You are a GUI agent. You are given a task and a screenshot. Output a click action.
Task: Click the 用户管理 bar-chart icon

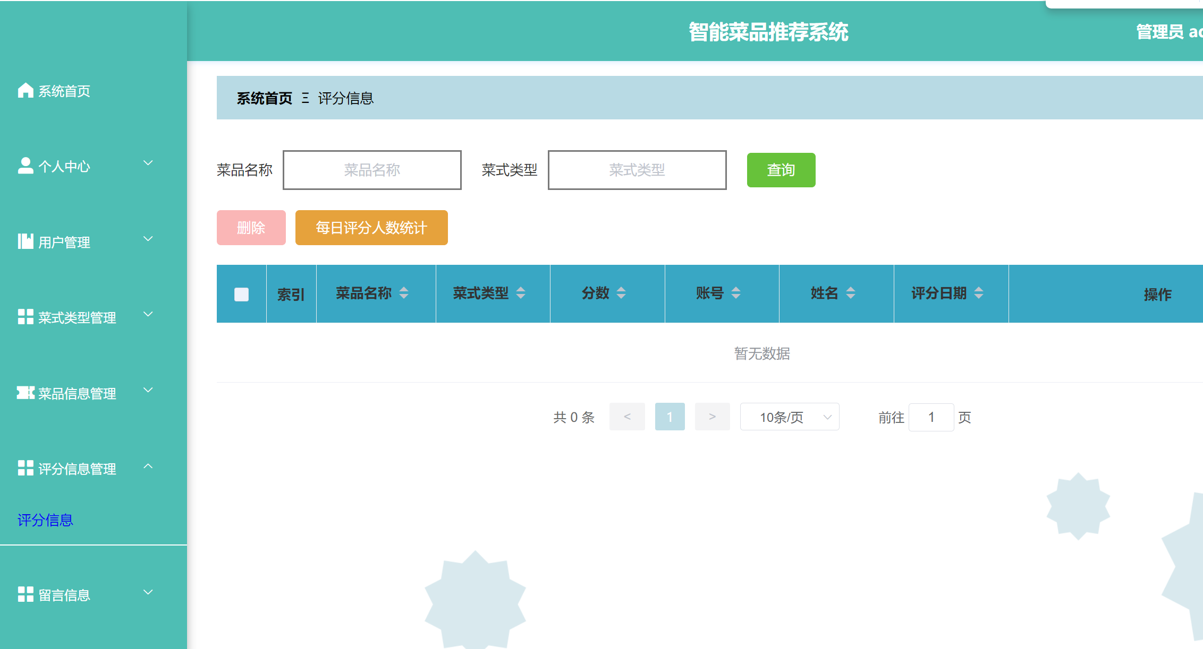coord(25,241)
